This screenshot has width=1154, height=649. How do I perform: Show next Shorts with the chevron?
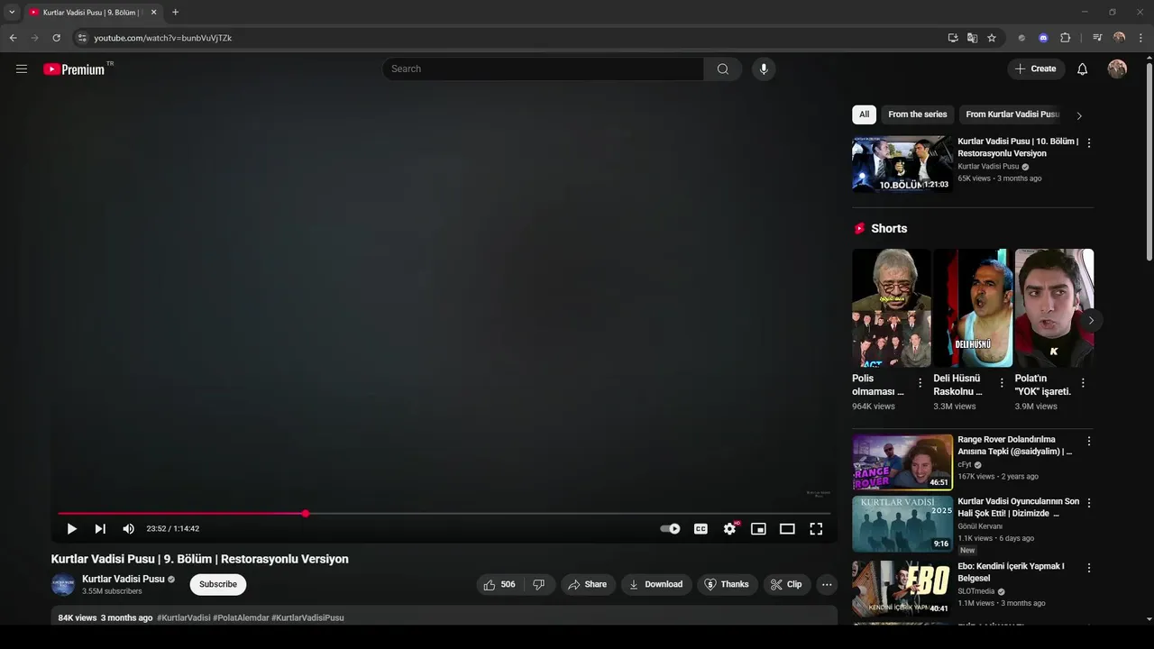[1091, 320]
